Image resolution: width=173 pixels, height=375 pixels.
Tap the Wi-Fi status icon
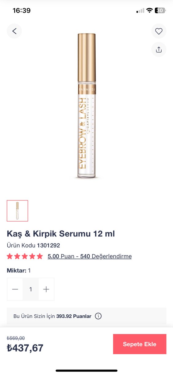click(149, 10)
